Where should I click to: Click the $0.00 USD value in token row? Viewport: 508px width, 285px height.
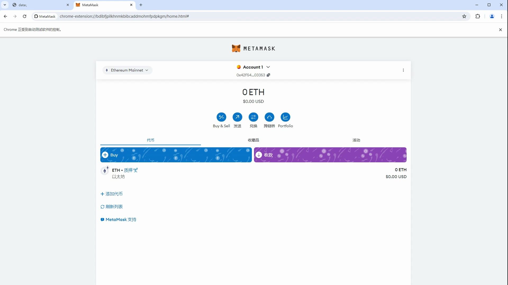pos(396,177)
